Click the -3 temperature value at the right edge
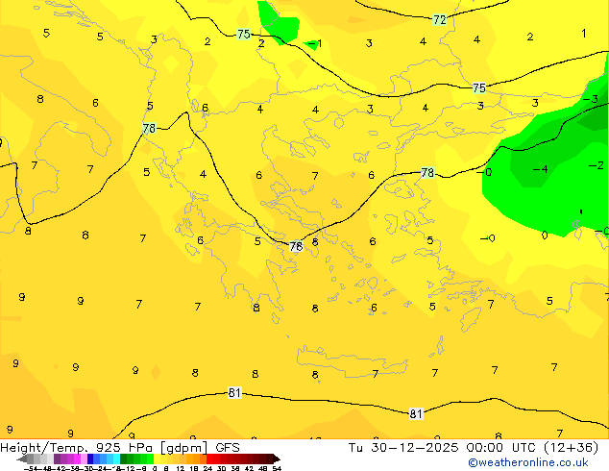609x471 pixels. [591, 99]
